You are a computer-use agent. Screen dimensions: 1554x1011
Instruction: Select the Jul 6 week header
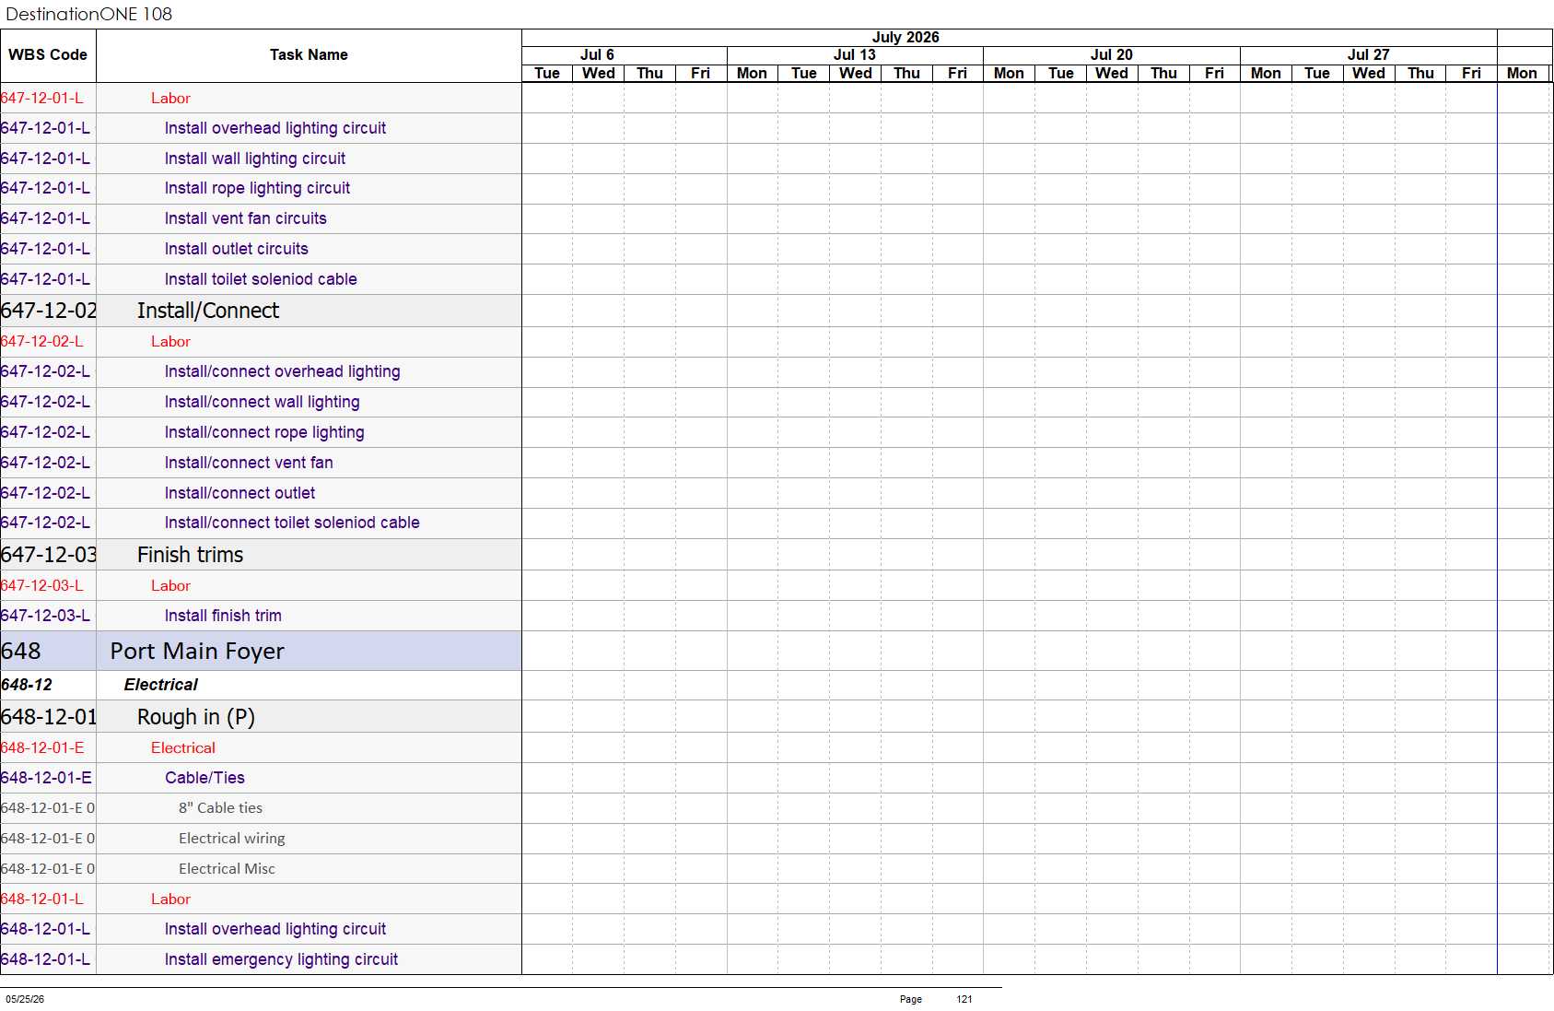pyautogui.click(x=597, y=55)
